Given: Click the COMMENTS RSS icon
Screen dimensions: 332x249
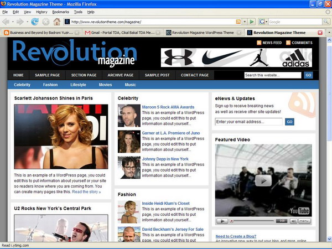Looking at the screenshot, I should click(288, 43).
